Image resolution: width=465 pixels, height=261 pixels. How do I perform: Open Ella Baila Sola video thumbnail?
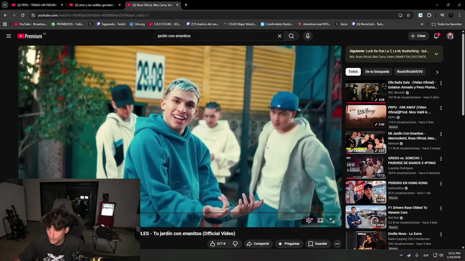tap(366, 92)
